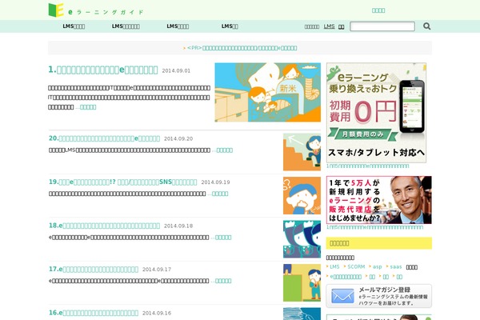Click the eラーニングガイド site logo
The width and height of the screenshot is (480, 320).
[96, 10]
